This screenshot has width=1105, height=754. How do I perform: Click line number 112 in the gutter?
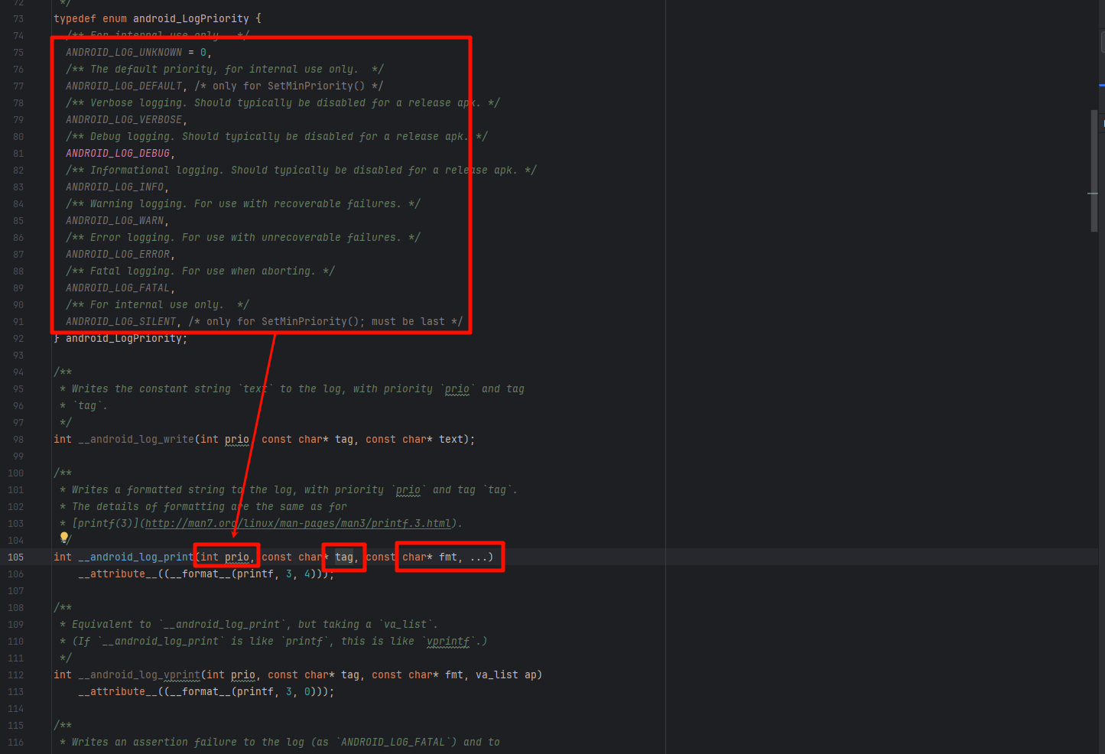pos(16,675)
